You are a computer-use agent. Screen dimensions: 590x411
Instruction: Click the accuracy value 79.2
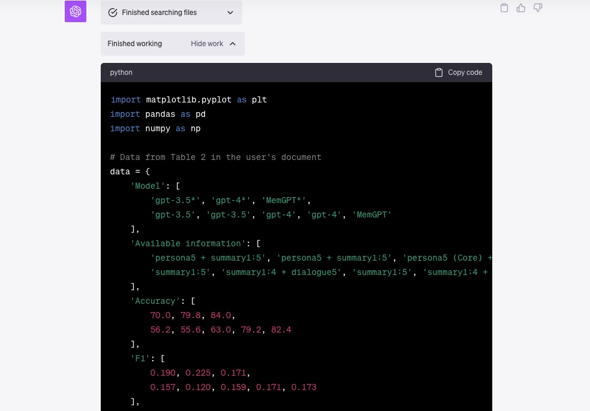pos(251,330)
